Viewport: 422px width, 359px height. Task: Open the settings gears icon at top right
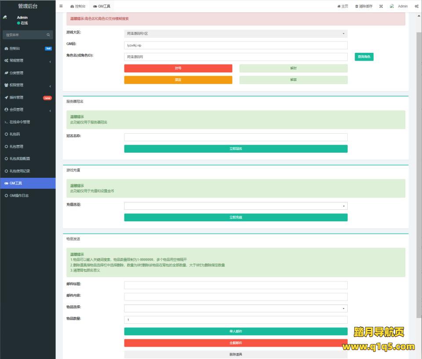click(416, 6)
